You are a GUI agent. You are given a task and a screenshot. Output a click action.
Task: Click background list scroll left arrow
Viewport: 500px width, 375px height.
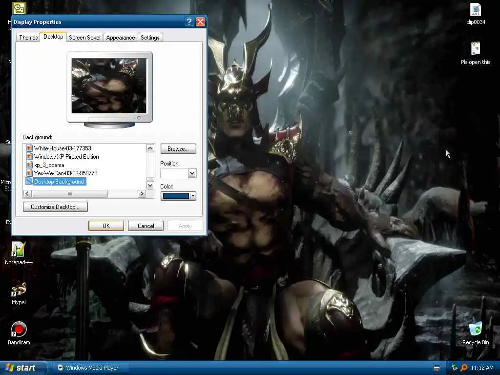(x=27, y=193)
